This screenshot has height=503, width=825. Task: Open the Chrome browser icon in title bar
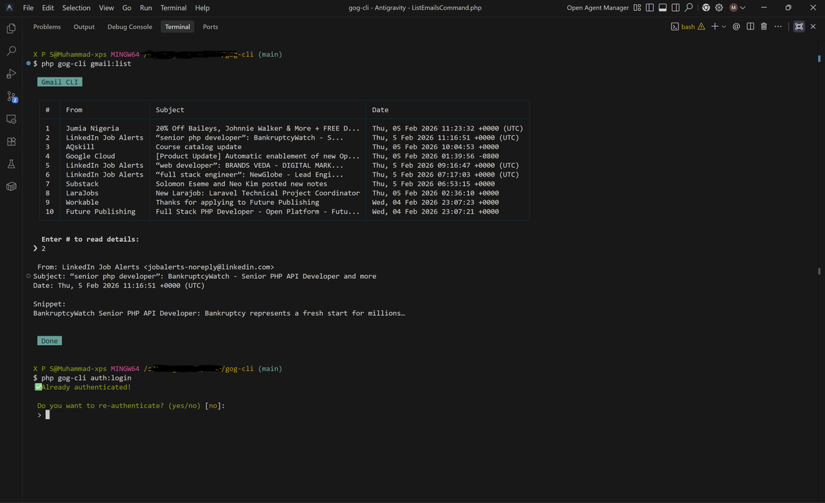point(706,8)
